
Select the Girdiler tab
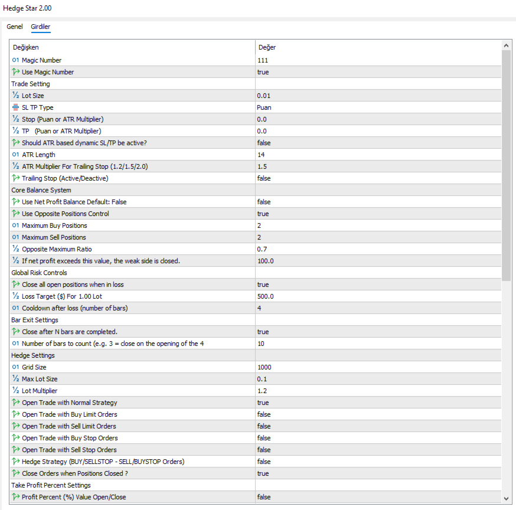[x=41, y=27]
